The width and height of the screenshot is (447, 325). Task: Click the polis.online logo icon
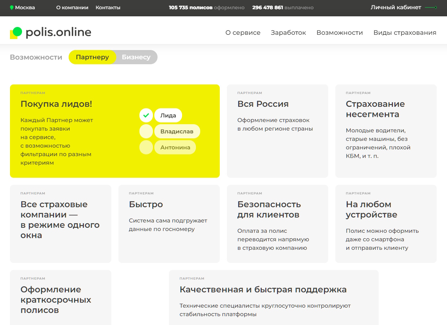point(16,33)
